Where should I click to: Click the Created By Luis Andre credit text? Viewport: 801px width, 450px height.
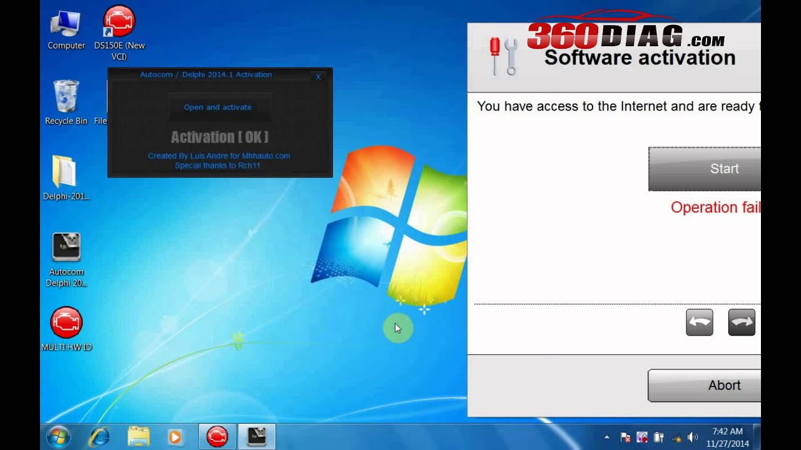219,156
